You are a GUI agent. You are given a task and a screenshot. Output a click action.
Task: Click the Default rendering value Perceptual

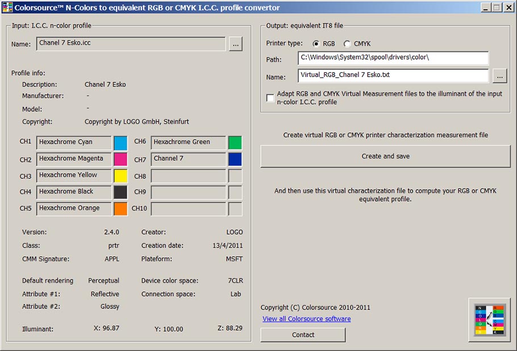(x=103, y=281)
